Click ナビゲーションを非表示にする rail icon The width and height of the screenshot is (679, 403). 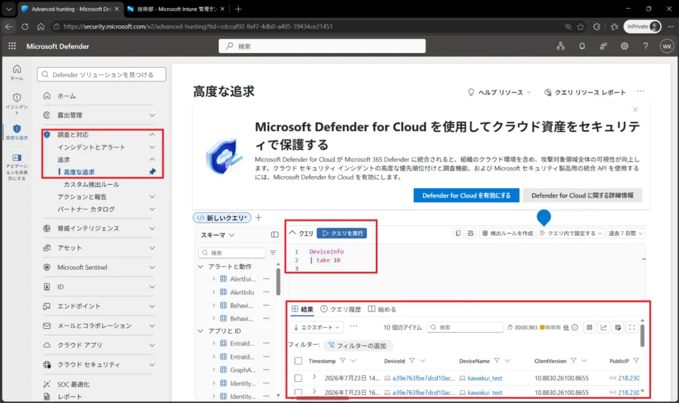17,167
